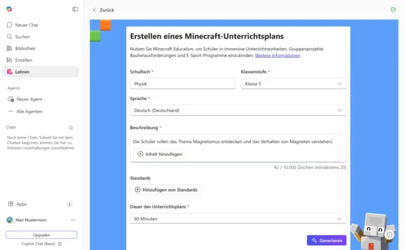Click the Lehren colorful icon
The image size is (405, 250).
click(9, 72)
